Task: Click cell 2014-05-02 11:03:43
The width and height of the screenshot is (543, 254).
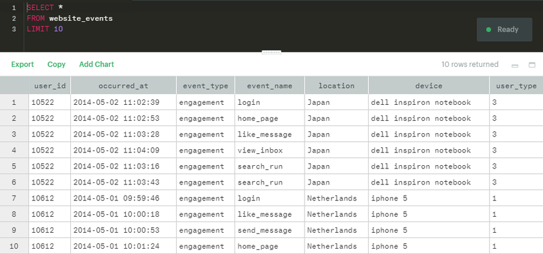Action: pos(123,182)
